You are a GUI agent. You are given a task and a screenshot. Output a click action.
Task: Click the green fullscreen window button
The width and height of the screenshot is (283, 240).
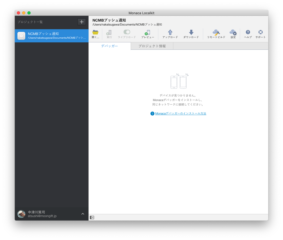(29, 13)
